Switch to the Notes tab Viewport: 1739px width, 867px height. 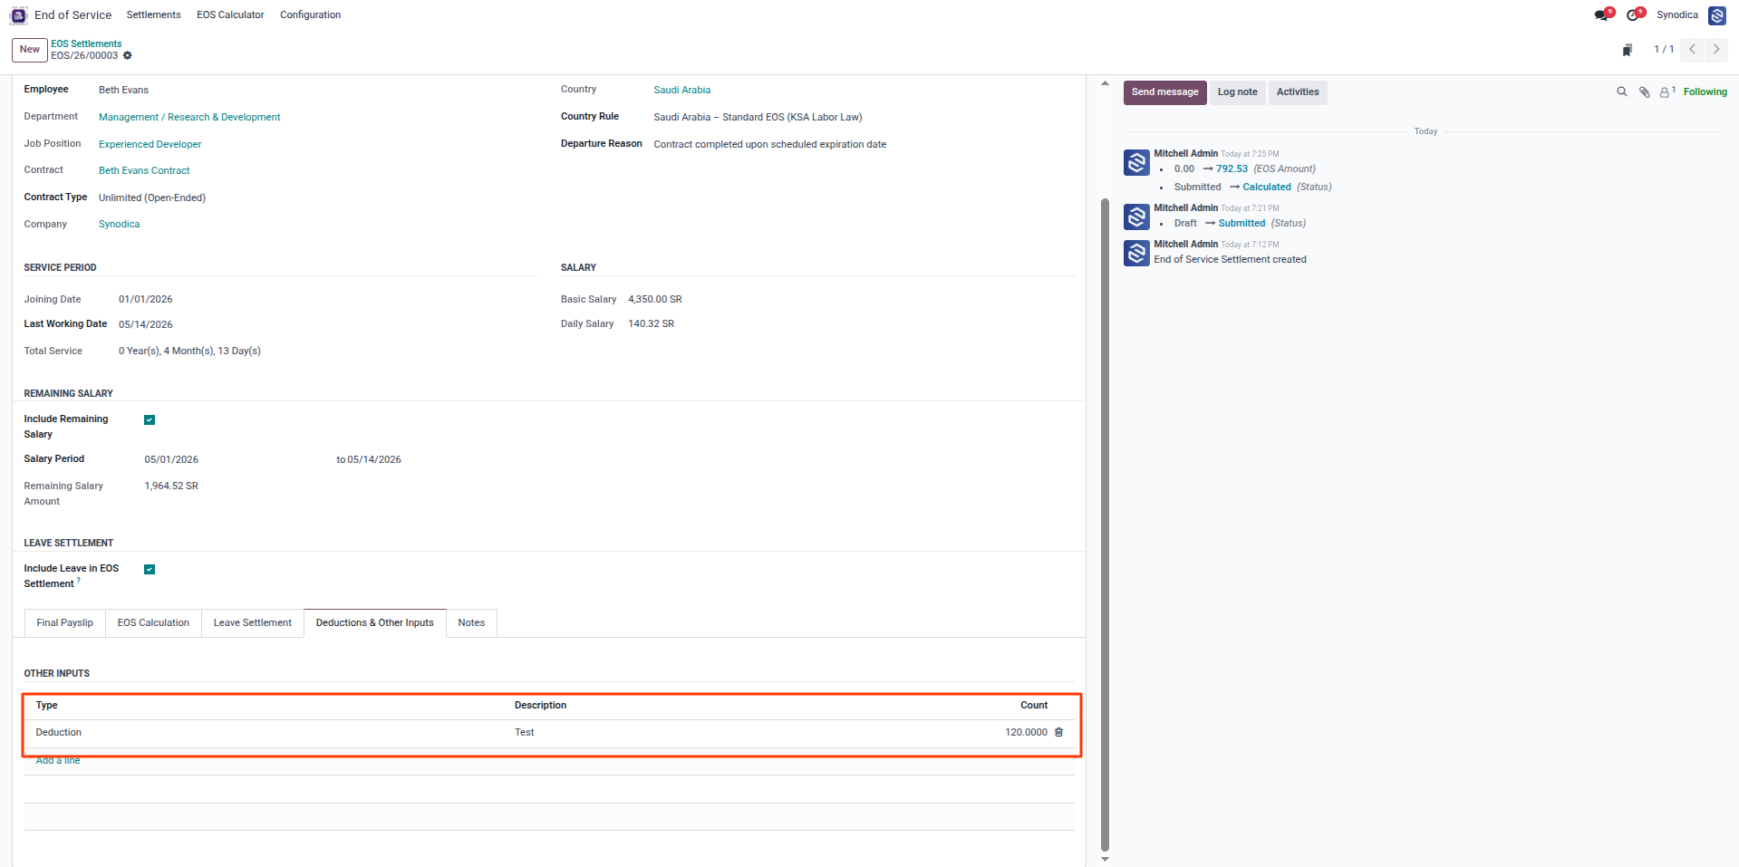pos(471,623)
